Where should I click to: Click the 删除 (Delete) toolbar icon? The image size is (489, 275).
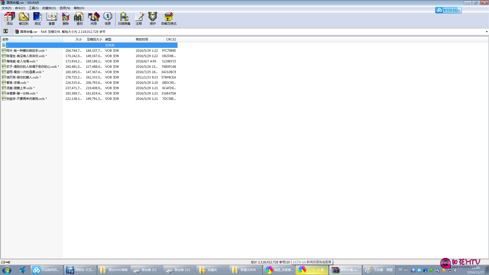click(66, 19)
